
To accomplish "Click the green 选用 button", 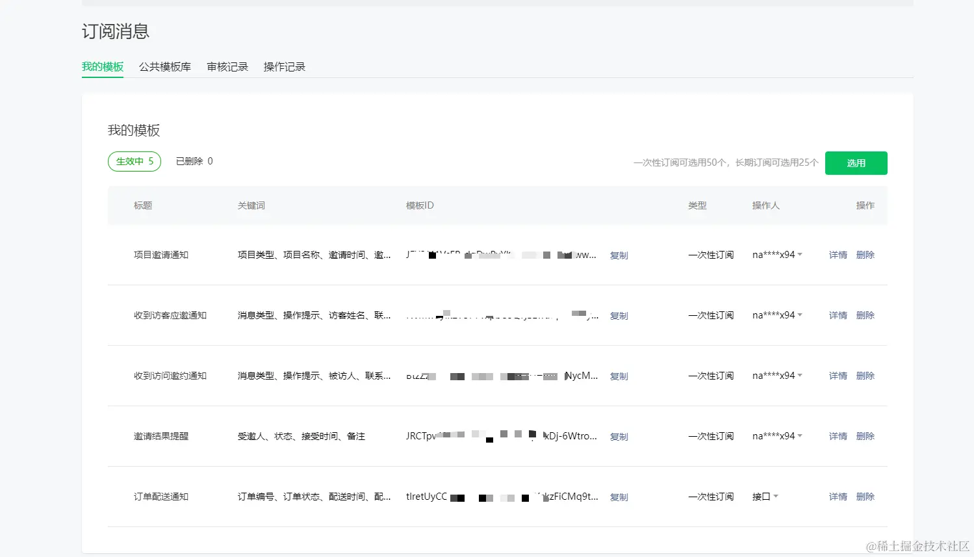I will click(x=856, y=163).
